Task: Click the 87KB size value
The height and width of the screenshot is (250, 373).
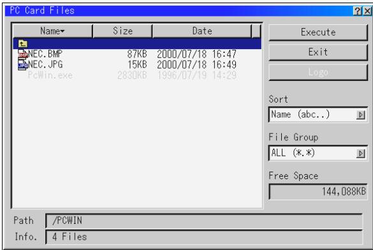Action: click(x=137, y=54)
